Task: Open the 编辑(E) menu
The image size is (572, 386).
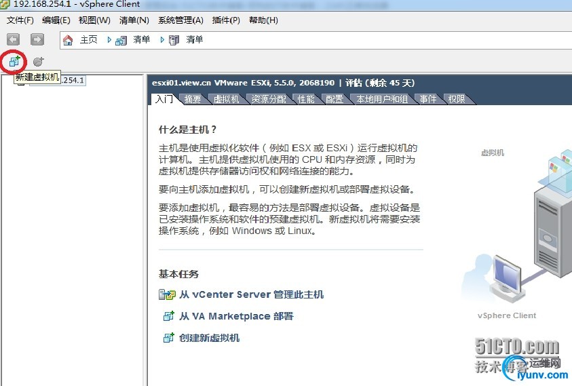Action: point(56,20)
